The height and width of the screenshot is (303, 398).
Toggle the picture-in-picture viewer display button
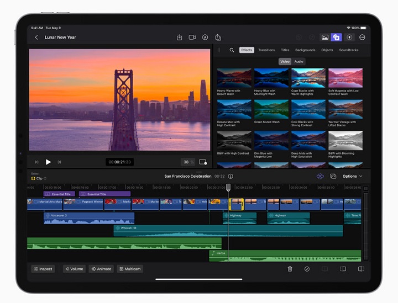point(203,162)
